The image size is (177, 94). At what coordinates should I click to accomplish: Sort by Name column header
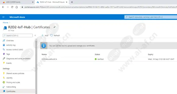[44, 54]
